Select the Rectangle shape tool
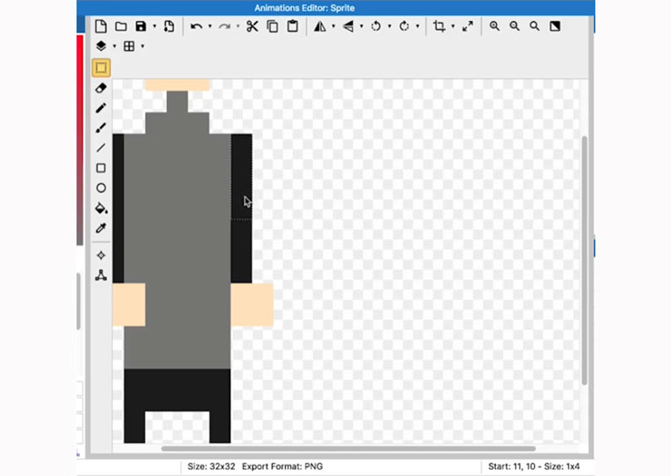Image resolution: width=671 pixels, height=476 pixels. (x=101, y=168)
